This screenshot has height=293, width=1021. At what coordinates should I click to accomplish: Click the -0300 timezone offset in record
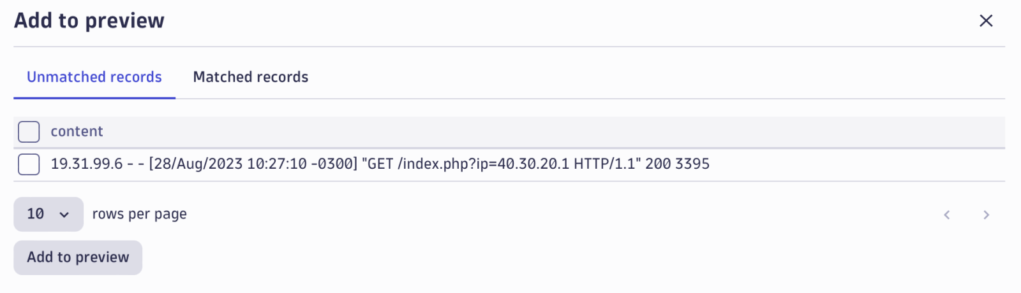click(x=334, y=164)
